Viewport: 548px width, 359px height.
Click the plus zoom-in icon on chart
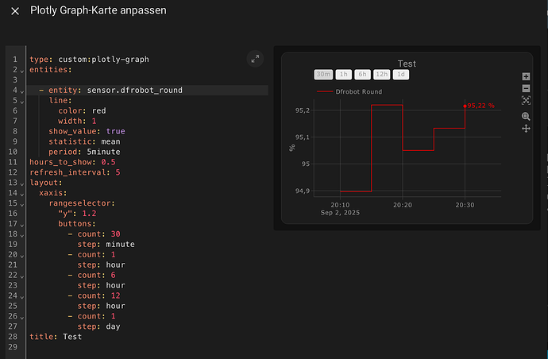pos(526,76)
